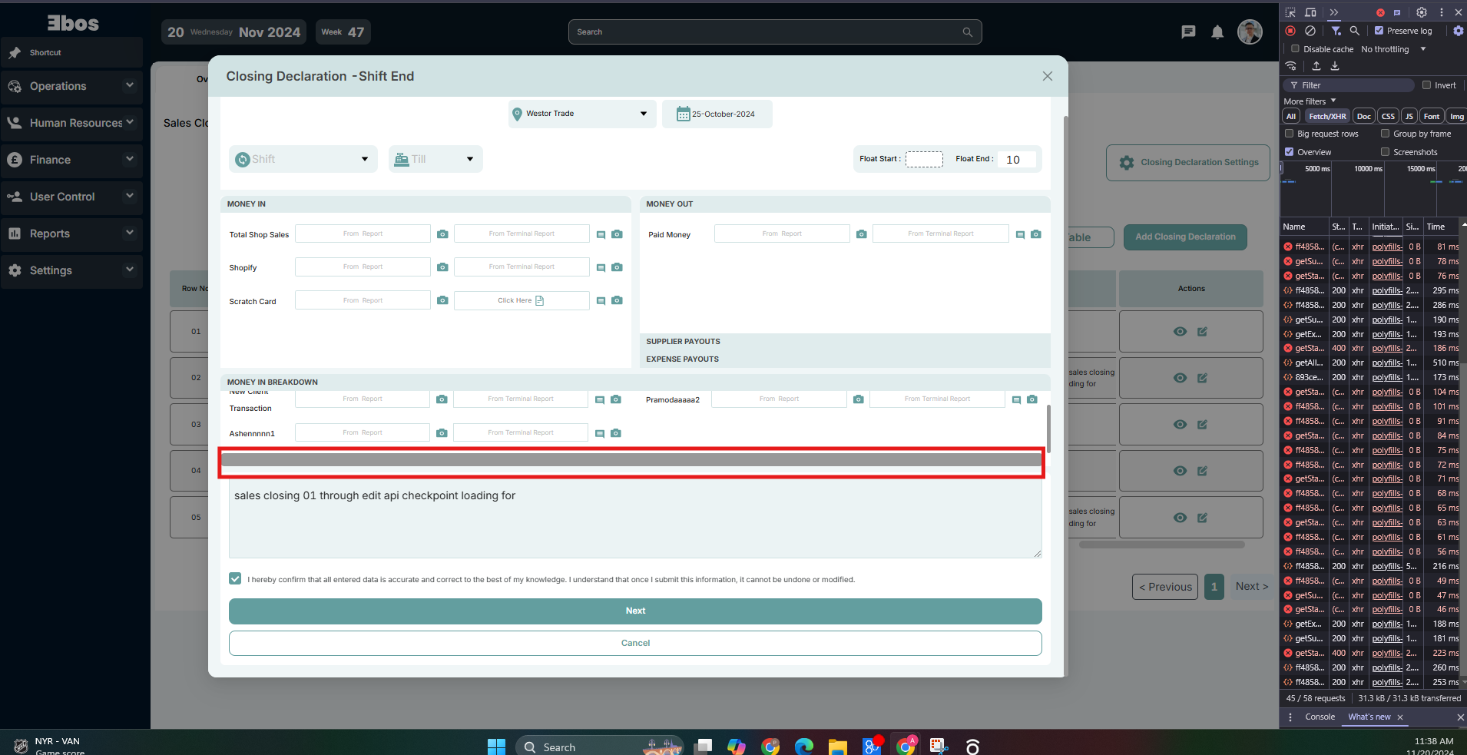Expand the More filters dropdown

tap(1310, 101)
